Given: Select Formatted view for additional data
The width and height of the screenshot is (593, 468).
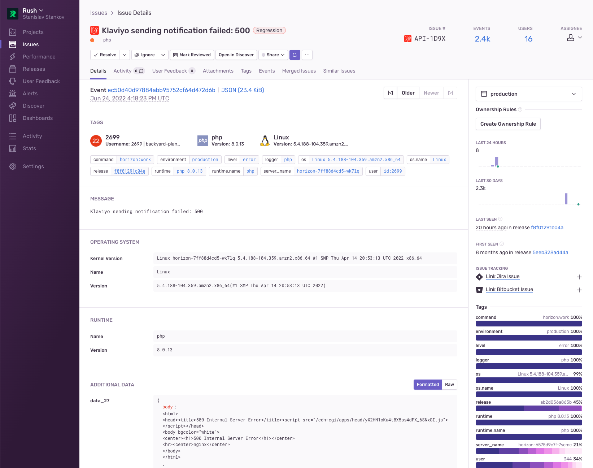Looking at the screenshot, I should [428, 385].
